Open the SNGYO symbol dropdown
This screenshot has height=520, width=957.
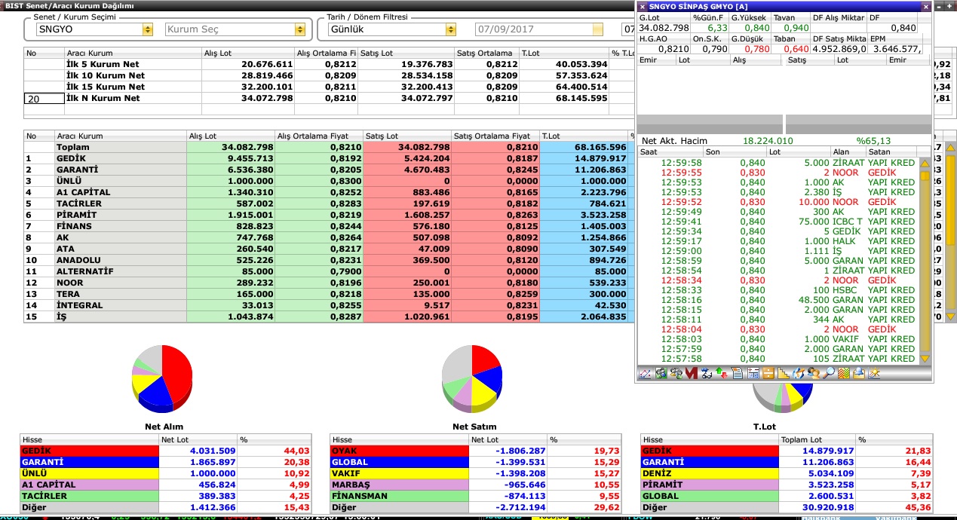pos(148,29)
